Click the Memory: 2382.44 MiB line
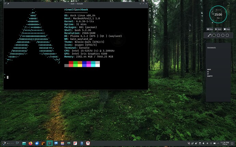Screen dimensions: 236x147 click(x=89, y=57)
